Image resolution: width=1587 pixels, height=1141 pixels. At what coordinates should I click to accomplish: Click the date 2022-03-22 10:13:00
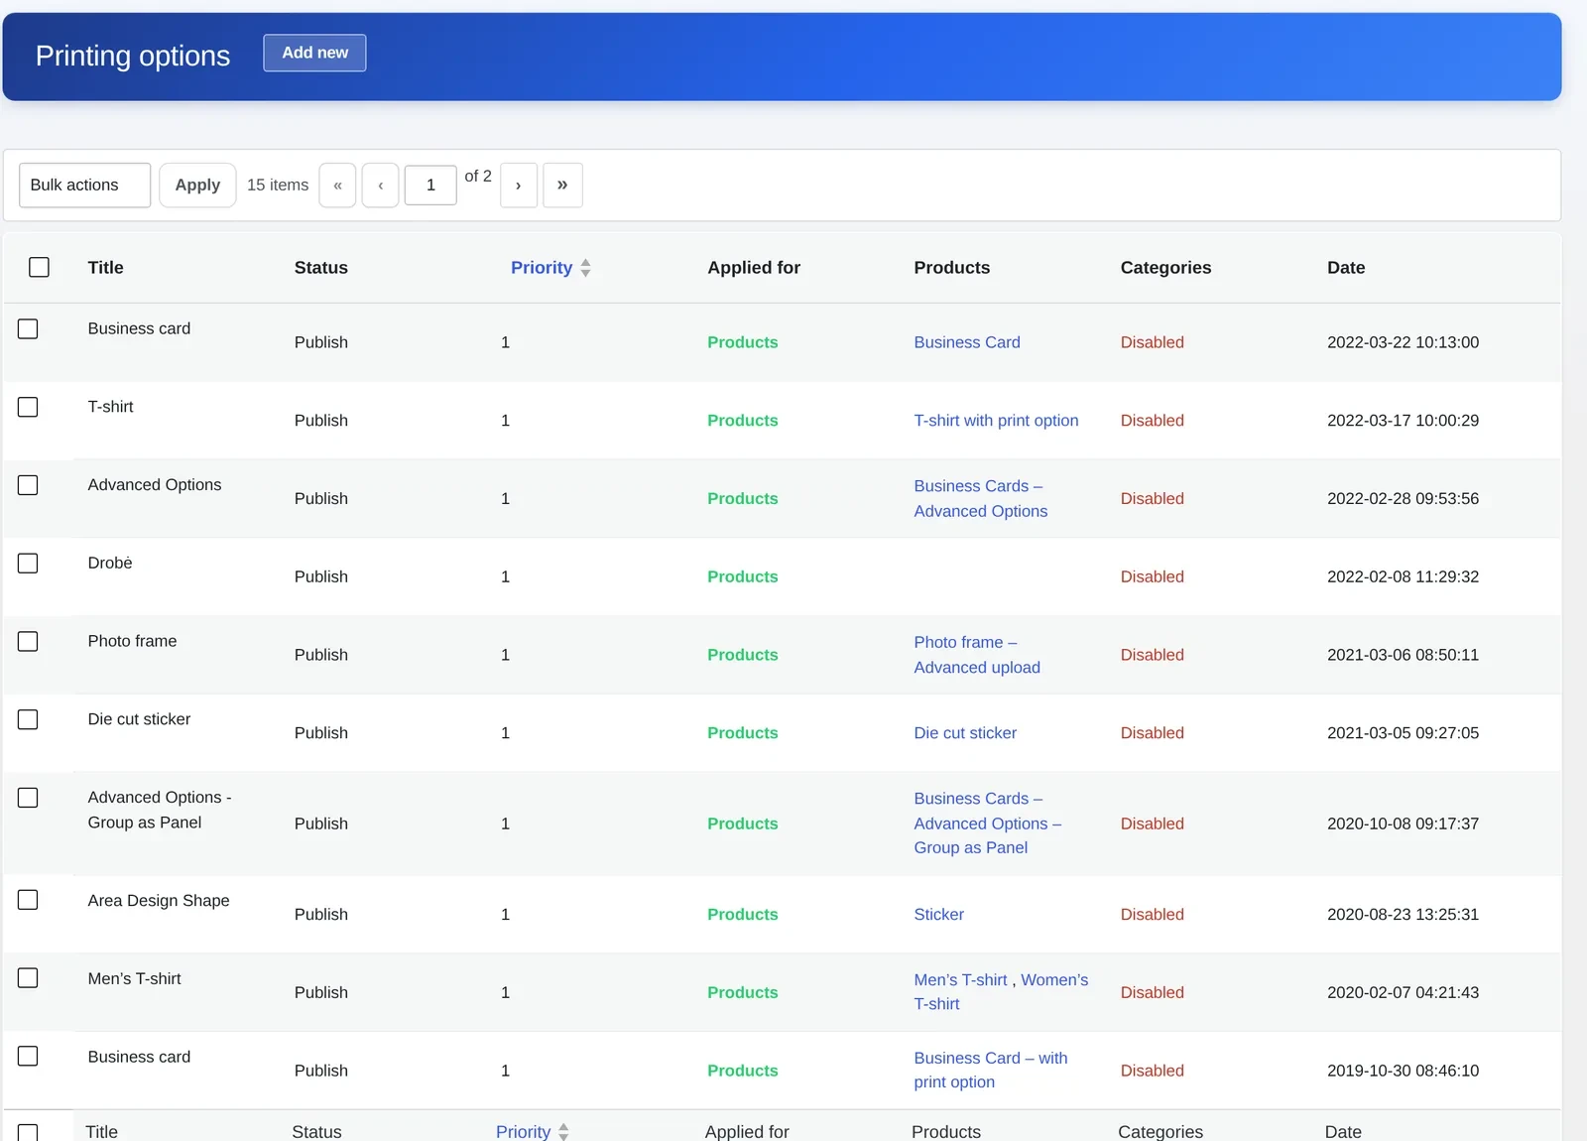point(1403,342)
